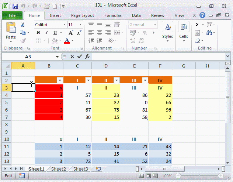Screen dimensions: 233x182
Task: Cancel the cell entry with the X icon
Action: click(x=72, y=57)
